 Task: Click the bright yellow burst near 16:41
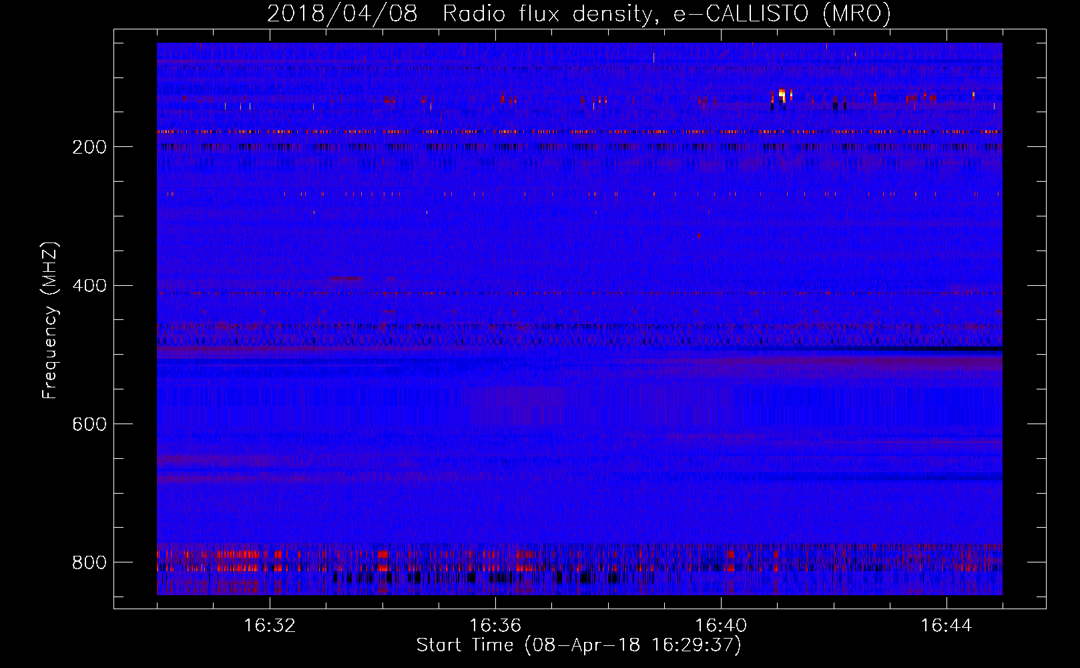[x=783, y=96]
